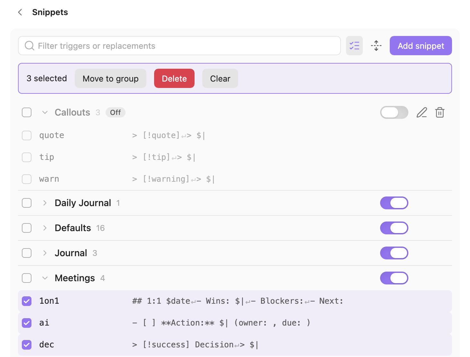Viewport: 470px width, 357px height.
Task: Check the Callouts group checkbox
Action: (27, 112)
